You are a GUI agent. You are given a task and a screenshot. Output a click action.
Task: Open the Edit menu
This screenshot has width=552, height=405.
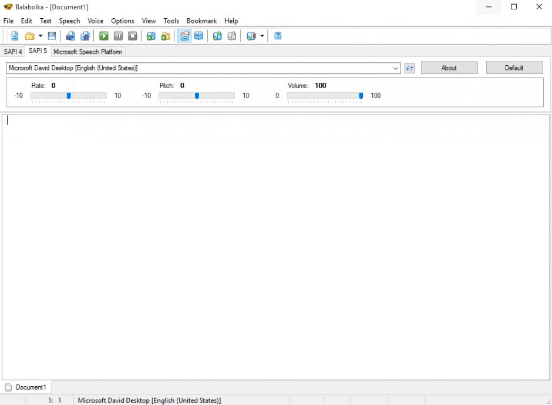[x=26, y=21]
